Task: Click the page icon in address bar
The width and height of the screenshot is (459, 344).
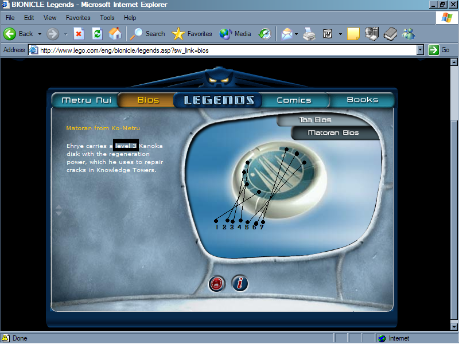Action: [34, 50]
